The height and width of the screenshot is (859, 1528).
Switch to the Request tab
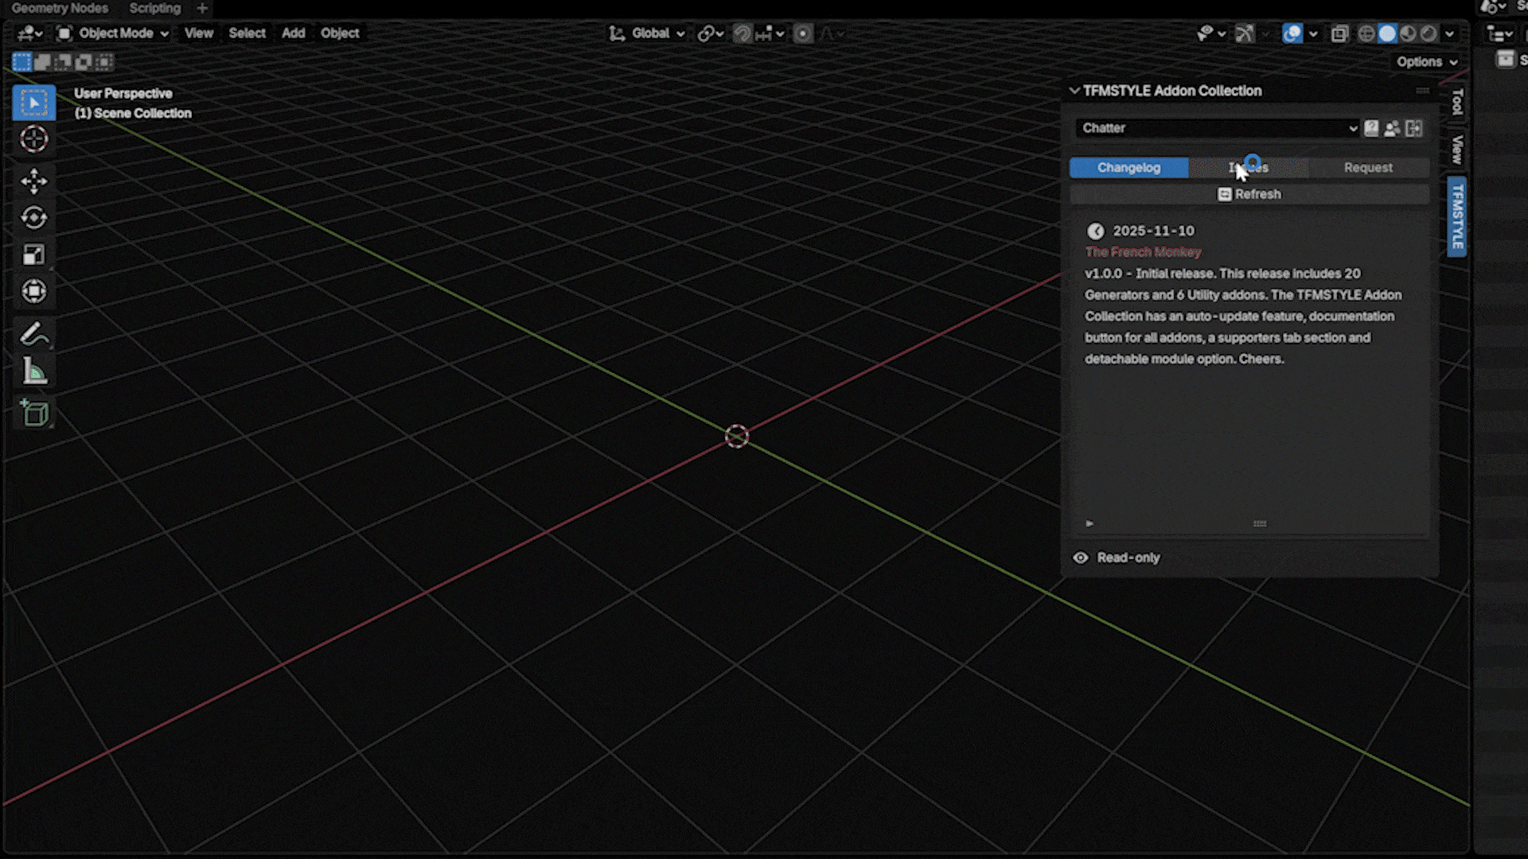[1368, 168]
